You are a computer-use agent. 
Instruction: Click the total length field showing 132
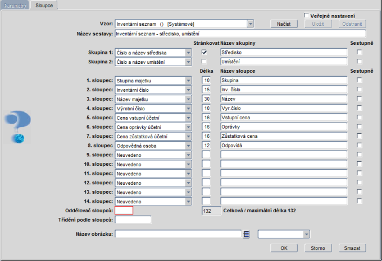[x=211, y=211]
